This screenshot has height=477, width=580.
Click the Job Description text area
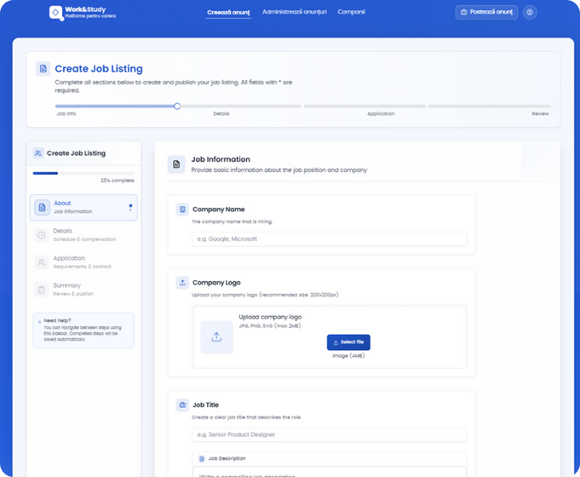330,472
